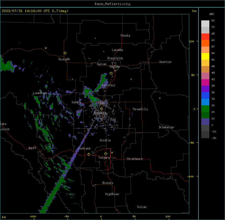Click the ThreeHills label
This screenshot has height=220, width=225.
(140, 109)
